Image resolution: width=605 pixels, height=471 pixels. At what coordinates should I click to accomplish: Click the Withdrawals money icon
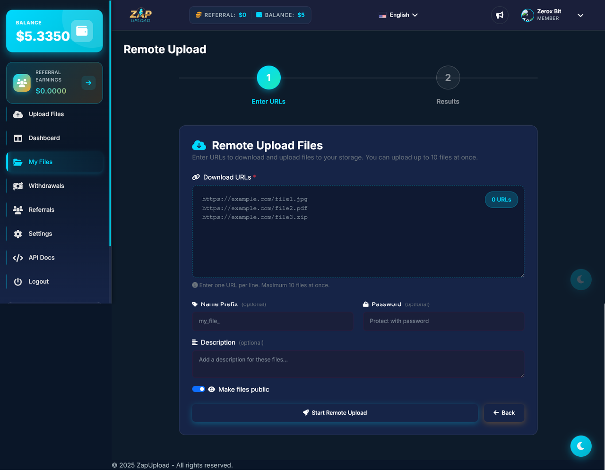pos(18,186)
